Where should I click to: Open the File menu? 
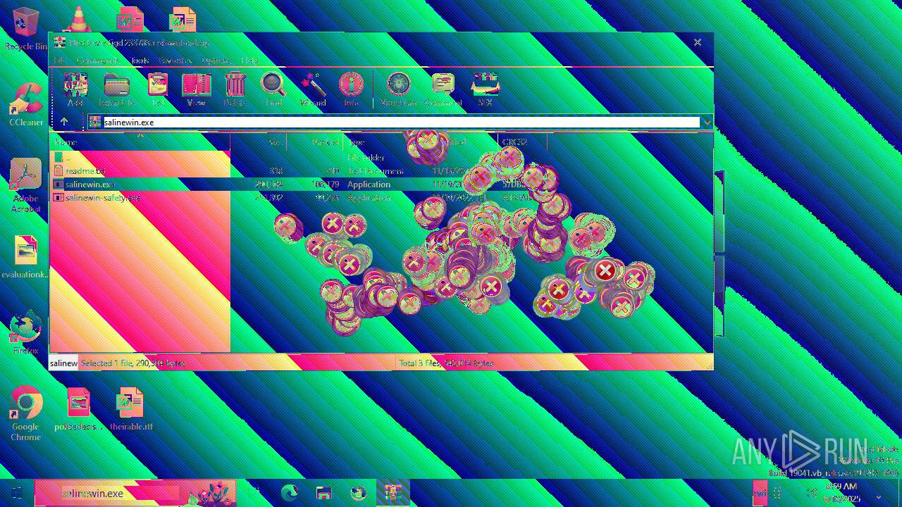tap(60, 61)
